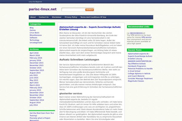Click the Recommended Links header

pos(140,27)
